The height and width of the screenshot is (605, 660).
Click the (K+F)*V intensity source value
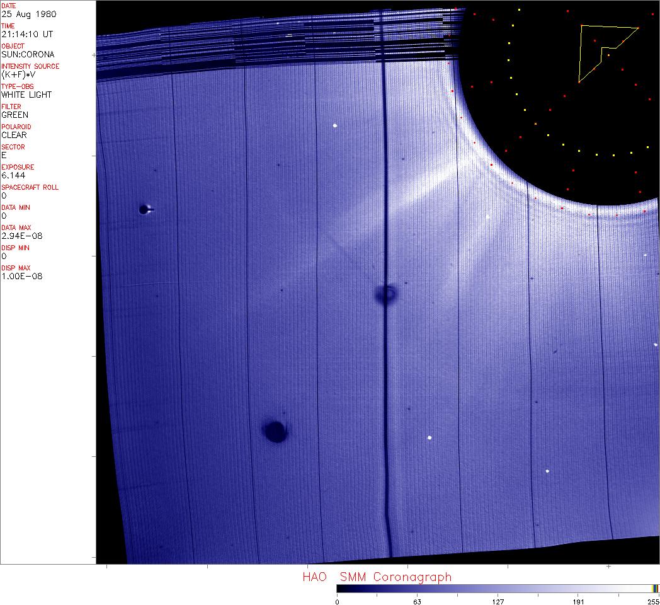pos(20,74)
